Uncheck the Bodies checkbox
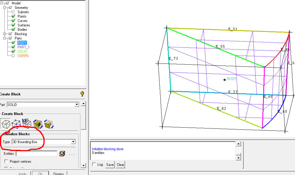The height and width of the screenshot is (175, 295). click(x=13, y=29)
